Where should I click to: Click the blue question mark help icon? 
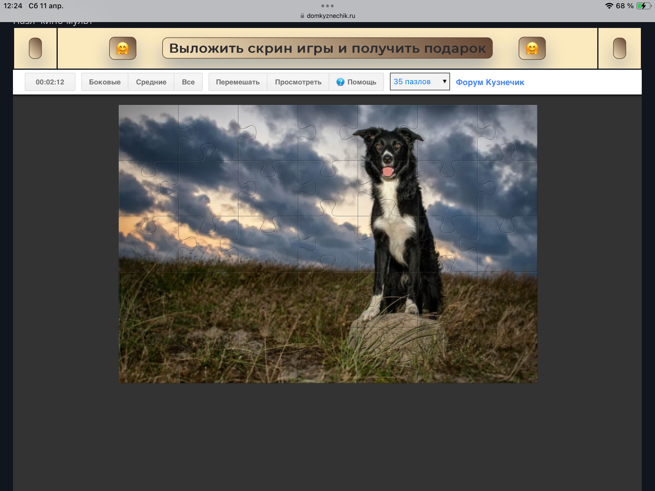point(340,82)
